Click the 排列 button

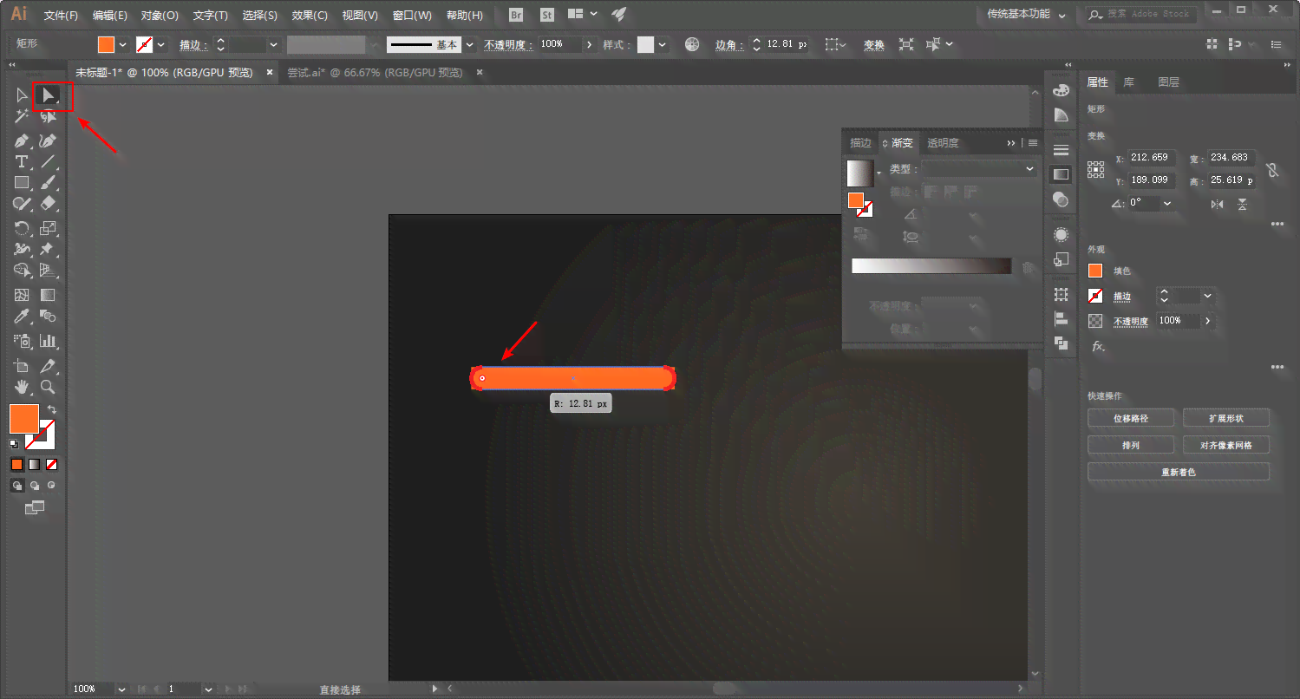click(1131, 445)
